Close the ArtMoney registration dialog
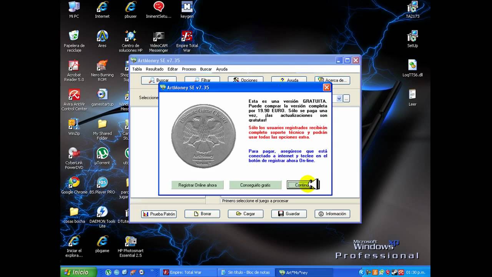The height and width of the screenshot is (277, 492). [327, 87]
